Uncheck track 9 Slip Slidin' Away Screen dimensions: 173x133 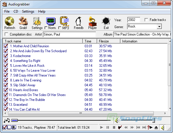tap(6, 85)
